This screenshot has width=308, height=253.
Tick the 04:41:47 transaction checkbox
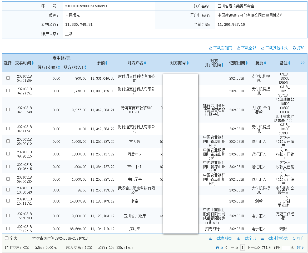[8, 128]
